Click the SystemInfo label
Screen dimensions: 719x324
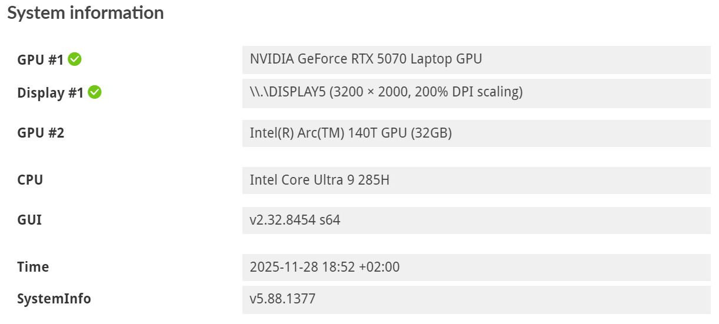(x=54, y=299)
